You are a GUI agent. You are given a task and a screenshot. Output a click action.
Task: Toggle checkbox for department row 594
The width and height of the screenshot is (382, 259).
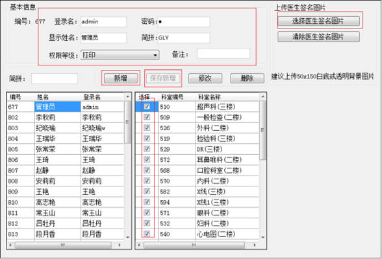[147, 202]
